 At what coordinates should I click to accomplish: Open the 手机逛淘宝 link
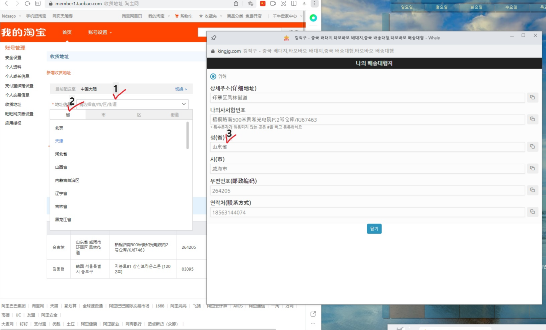coord(36,16)
